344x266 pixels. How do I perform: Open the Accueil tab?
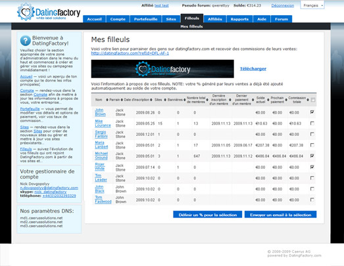point(94,19)
